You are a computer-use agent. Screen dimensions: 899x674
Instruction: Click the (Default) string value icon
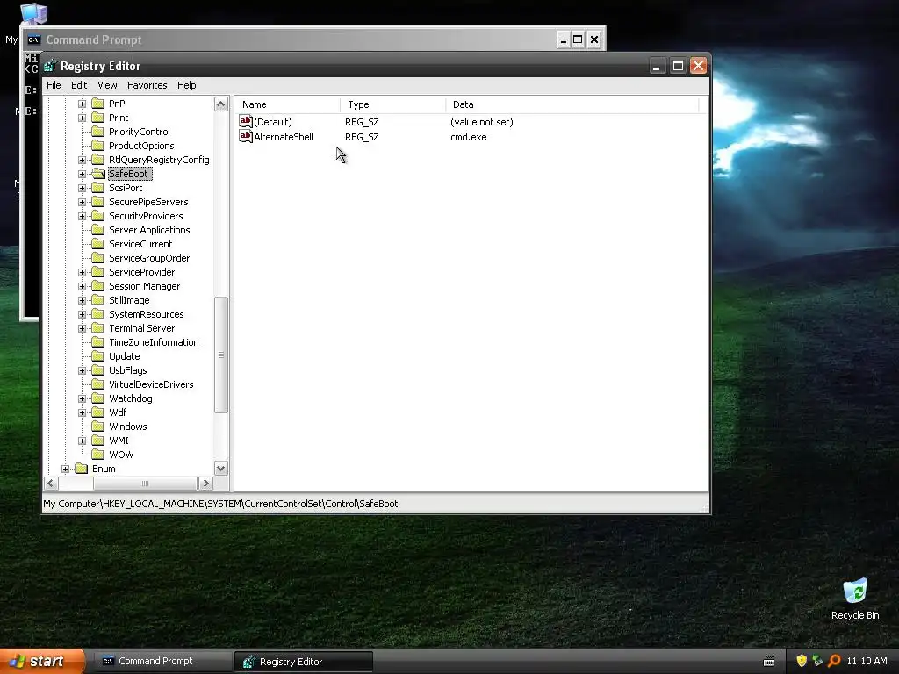pyautogui.click(x=246, y=121)
